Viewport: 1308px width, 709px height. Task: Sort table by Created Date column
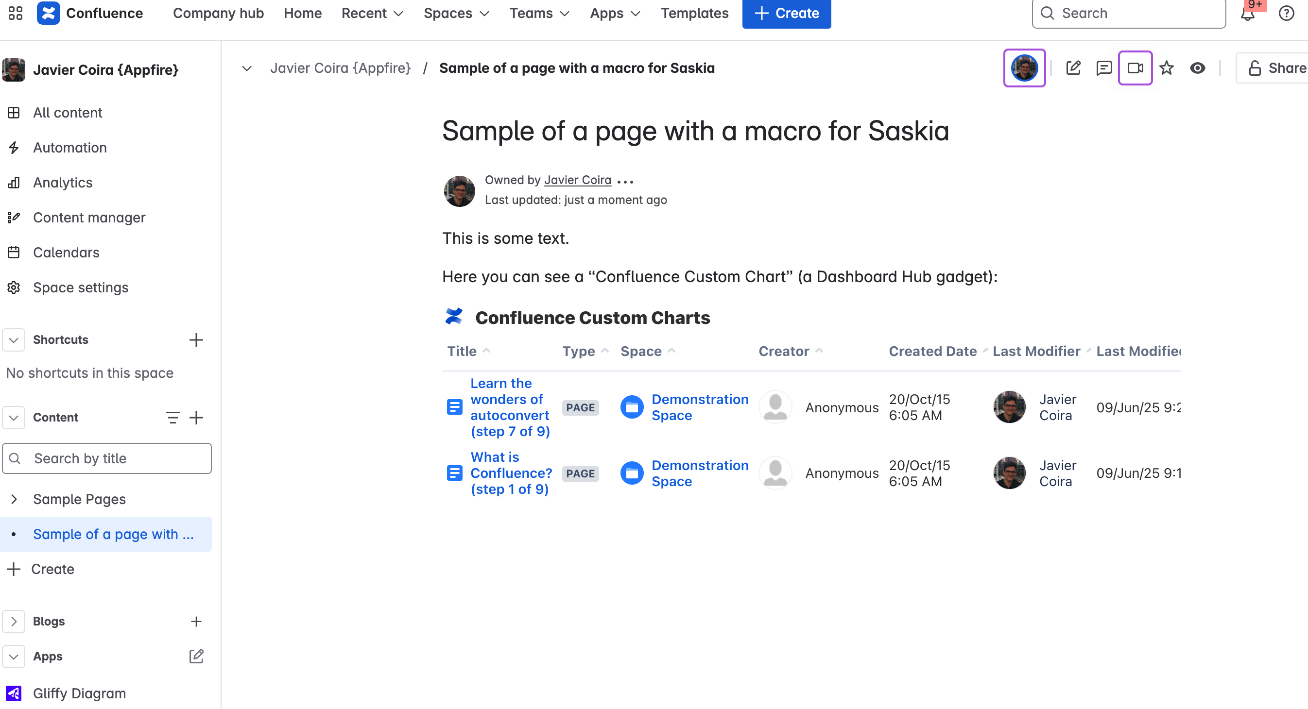932,351
